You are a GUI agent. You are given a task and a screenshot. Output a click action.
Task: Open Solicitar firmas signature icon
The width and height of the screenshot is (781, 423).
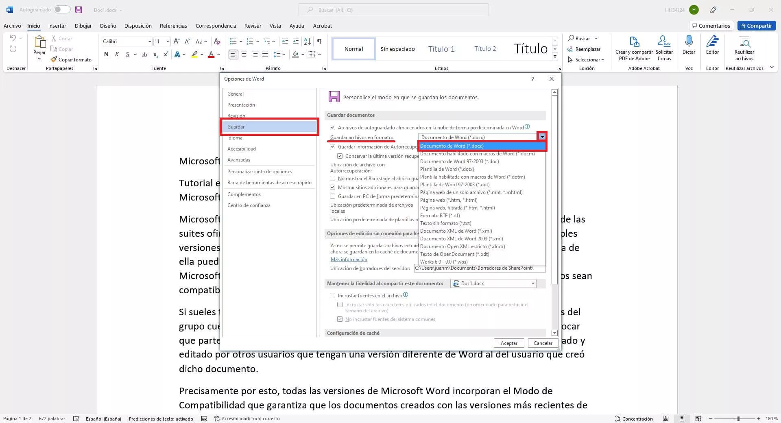(664, 41)
